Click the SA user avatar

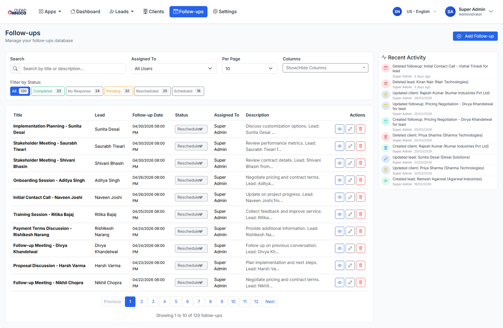450,12
